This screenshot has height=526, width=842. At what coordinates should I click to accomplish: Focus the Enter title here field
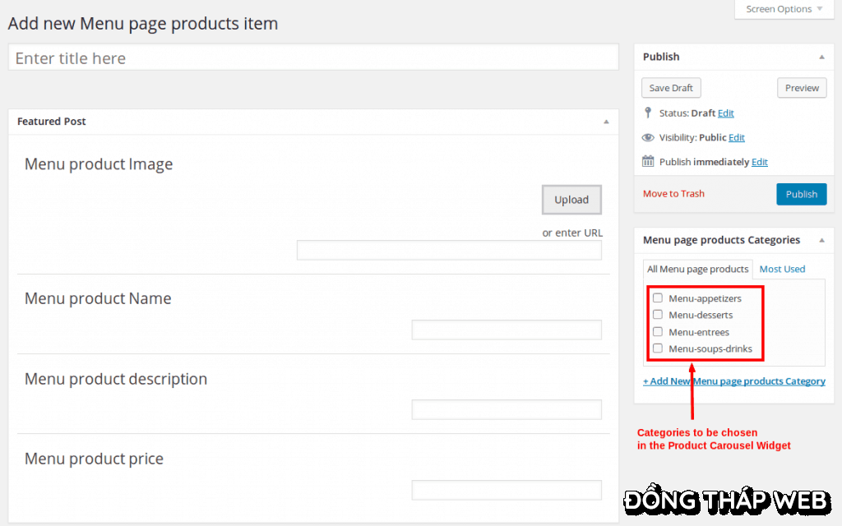(x=313, y=58)
